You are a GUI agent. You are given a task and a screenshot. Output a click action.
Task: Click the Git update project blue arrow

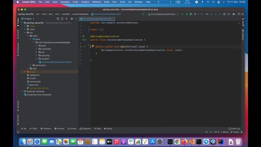pyautogui.click(x=212, y=14)
